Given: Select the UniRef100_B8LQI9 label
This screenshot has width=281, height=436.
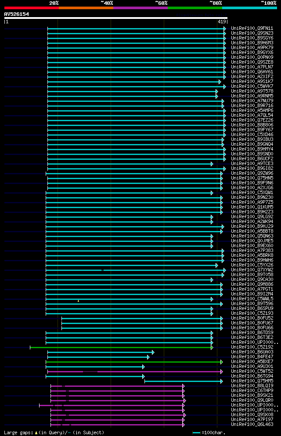Looking at the screenshot, I should coord(252,386).
